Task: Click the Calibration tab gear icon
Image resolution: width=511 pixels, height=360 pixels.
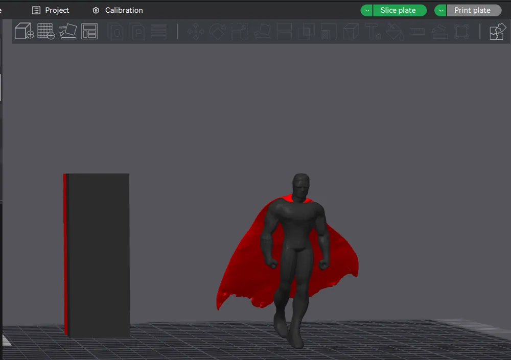Action: tap(96, 10)
